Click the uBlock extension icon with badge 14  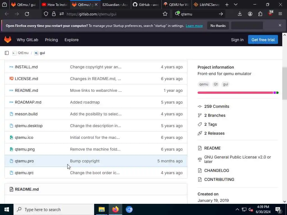[270, 13]
